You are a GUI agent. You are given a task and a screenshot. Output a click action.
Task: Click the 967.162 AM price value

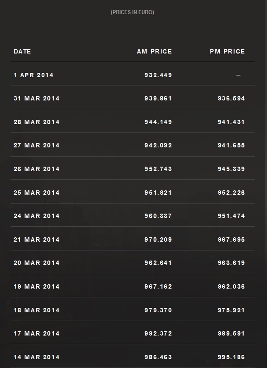(158, 286)
